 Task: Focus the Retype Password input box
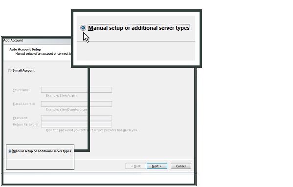pos(76,125)
